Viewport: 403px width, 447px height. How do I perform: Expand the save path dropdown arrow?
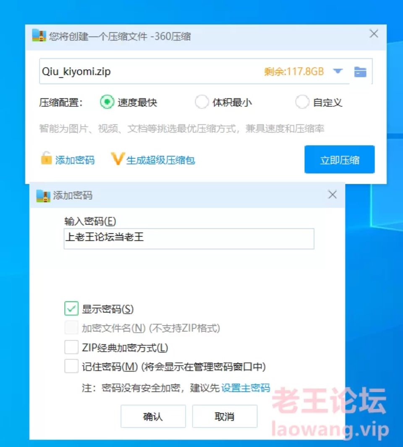[338, 71]
